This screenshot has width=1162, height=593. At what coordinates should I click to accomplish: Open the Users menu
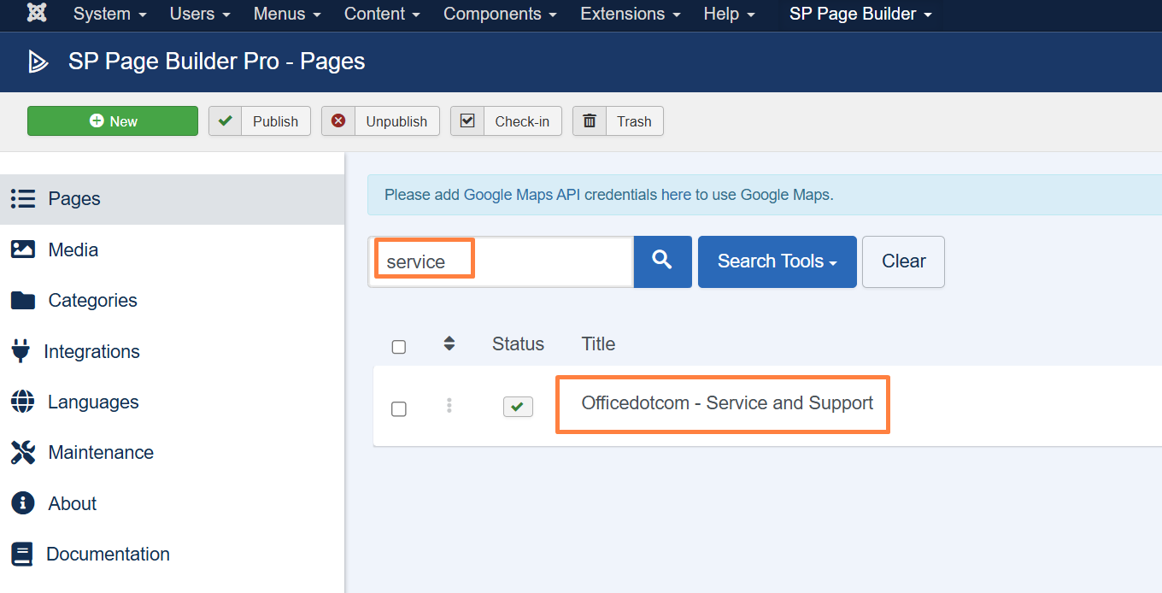tap(200, 14)
